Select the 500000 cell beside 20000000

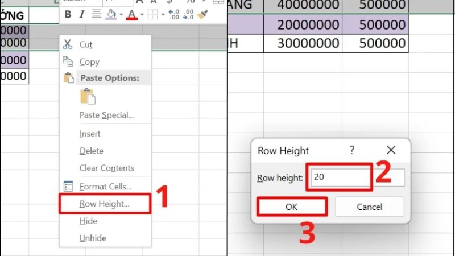(x=375, y=24)
